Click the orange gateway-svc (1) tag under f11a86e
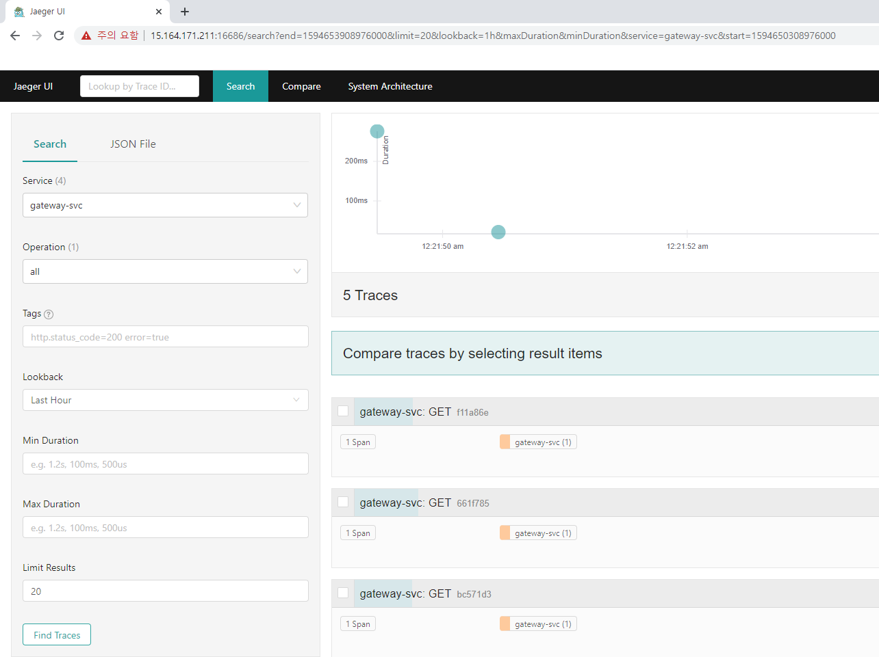This screenshot has height=657, width=879. [x=538, y=442]
